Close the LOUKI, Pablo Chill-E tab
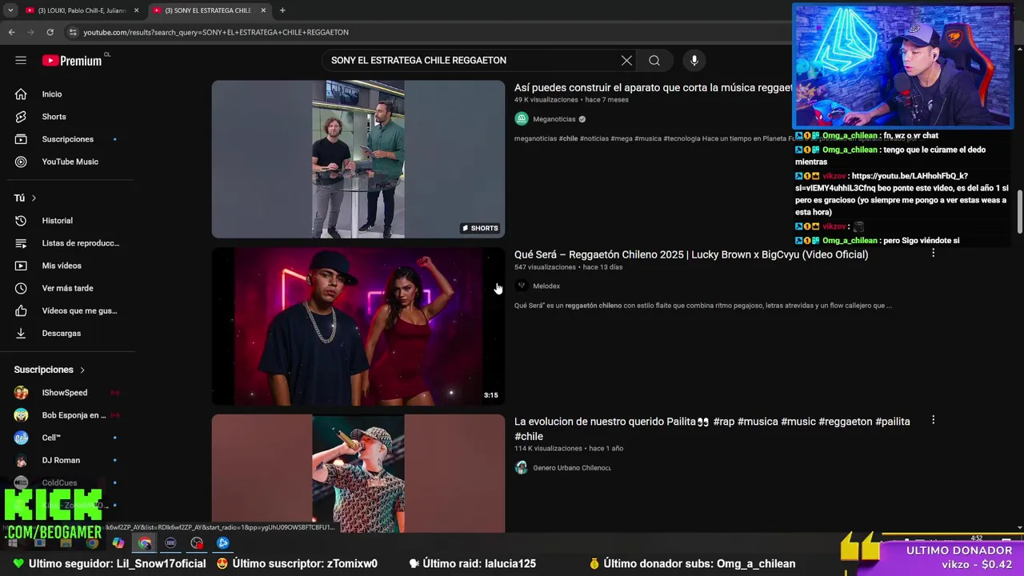Image resolution: width=1024 pixels, height=576 pixels. 136,10
